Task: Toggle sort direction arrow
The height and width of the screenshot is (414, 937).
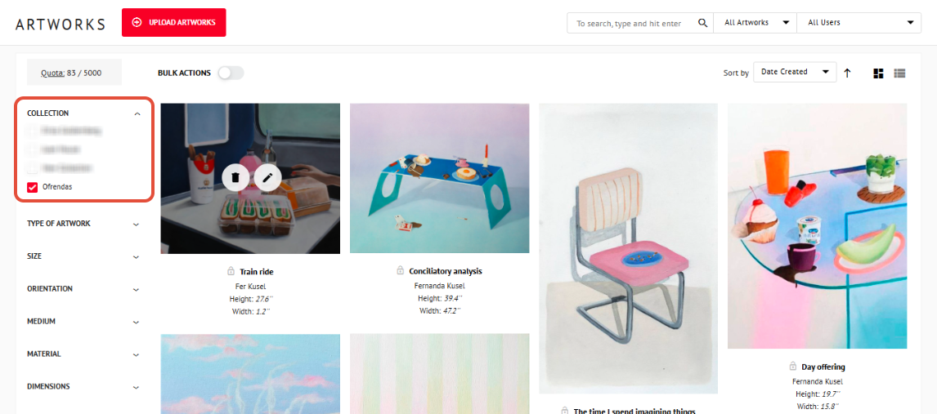Action: (847, 73)
